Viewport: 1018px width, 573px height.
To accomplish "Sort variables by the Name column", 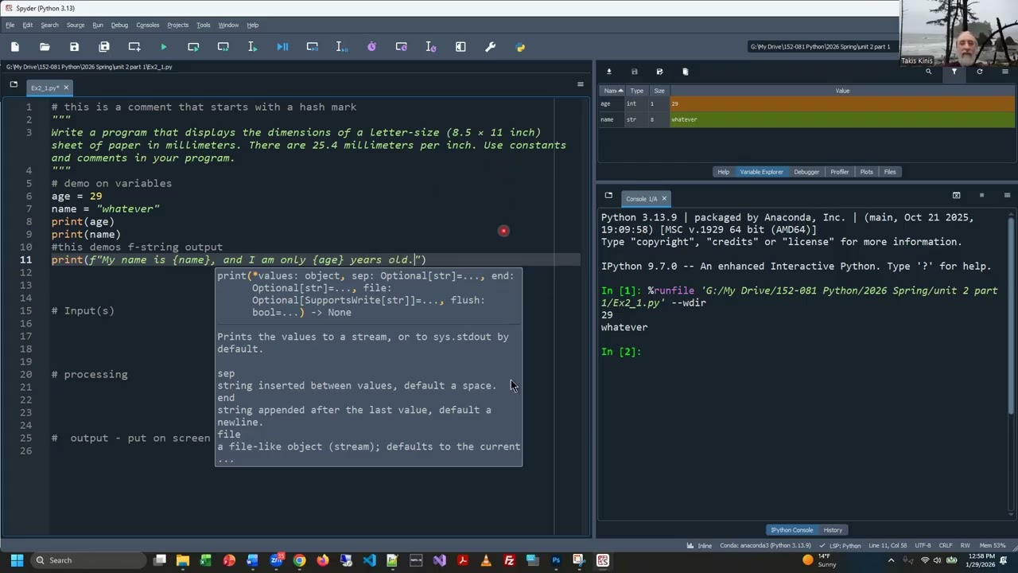I will (612, 91).
